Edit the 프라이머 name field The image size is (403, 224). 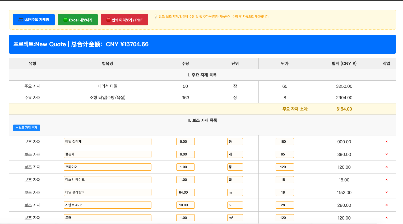pyautogui.click(x=108, y=167)
